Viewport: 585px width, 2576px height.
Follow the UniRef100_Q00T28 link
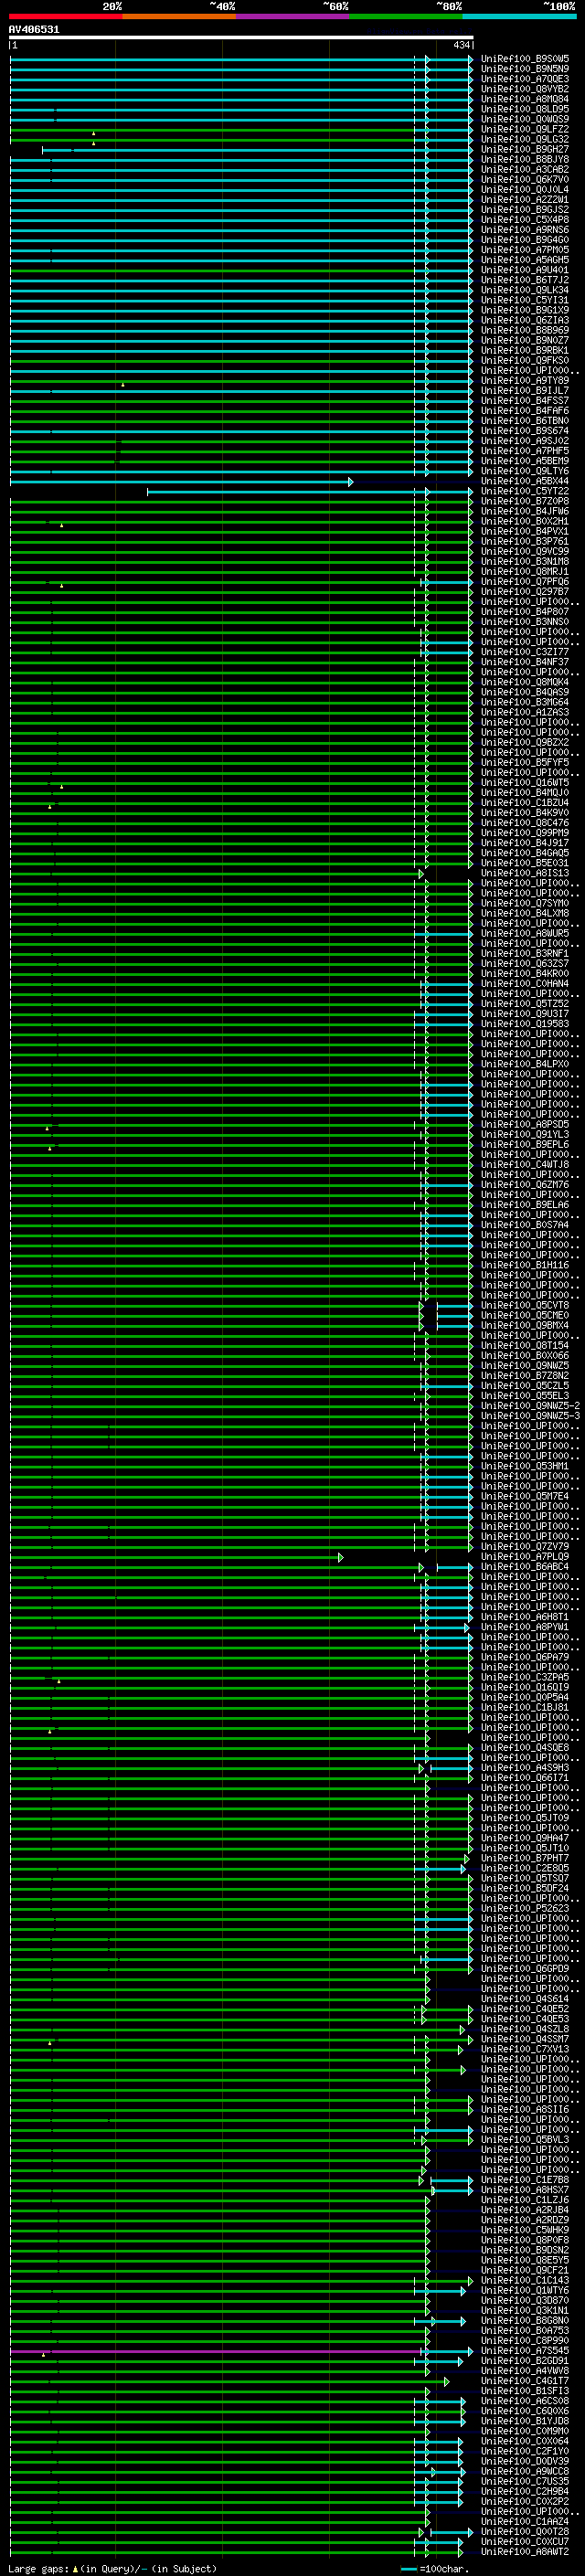pyautogui.click(x=525, y=2532)
